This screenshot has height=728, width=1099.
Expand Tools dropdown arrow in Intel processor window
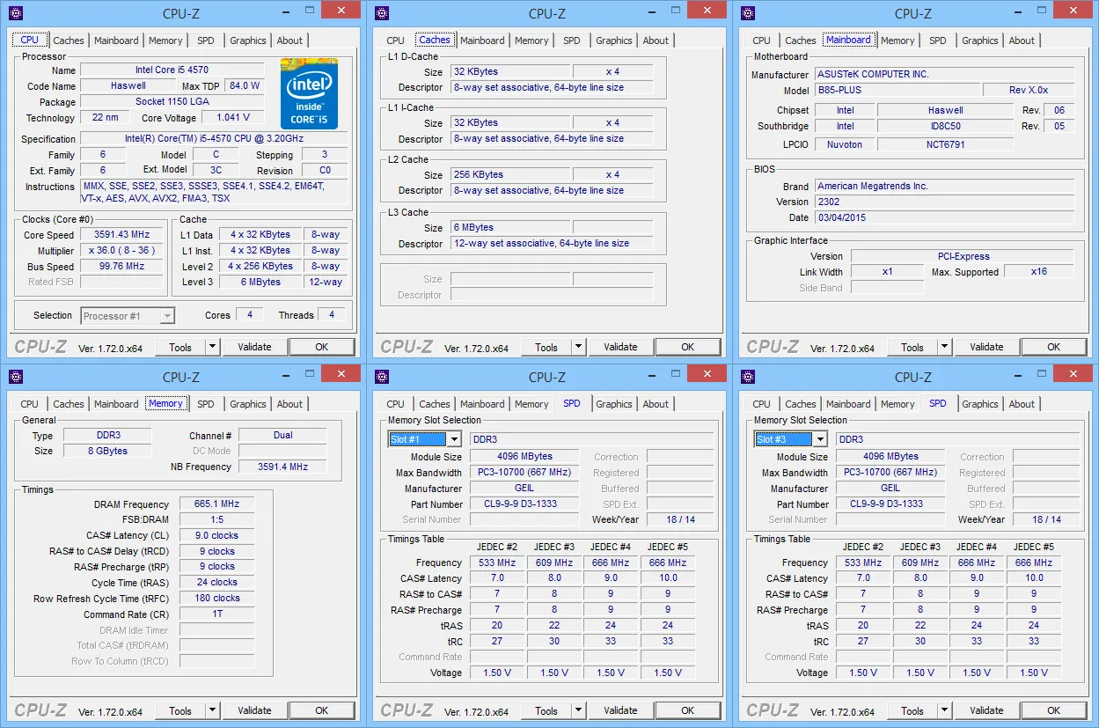pyautogui.click(x=211, y=347)
